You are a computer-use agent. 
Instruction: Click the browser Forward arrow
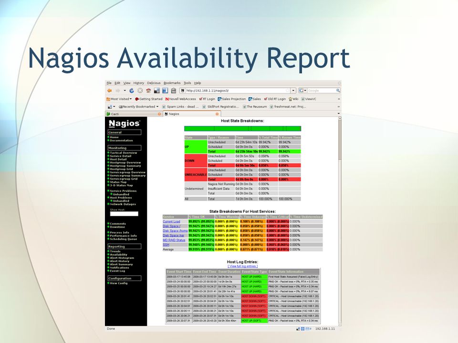click(x=118, y=91)
